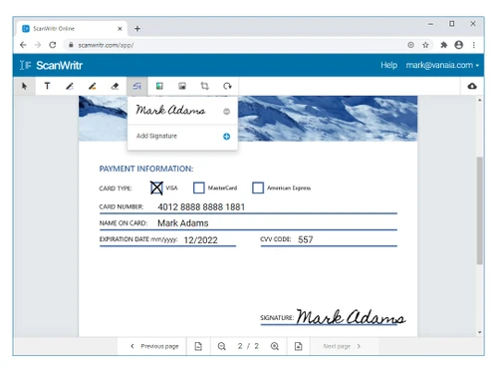Click the PAYMENT INFORMATION heading

pyautogui.click(x=146, y=169)
